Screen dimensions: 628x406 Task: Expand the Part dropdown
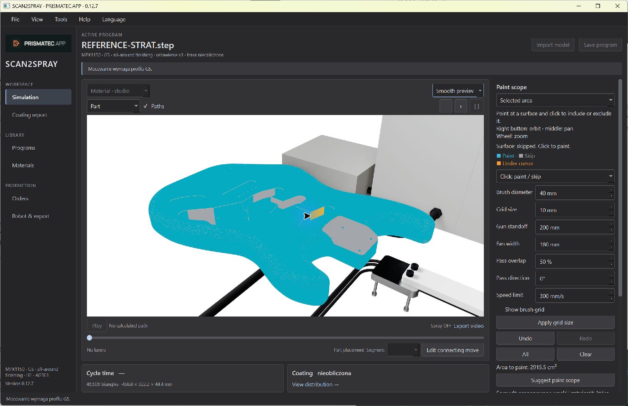click(113, 106)
